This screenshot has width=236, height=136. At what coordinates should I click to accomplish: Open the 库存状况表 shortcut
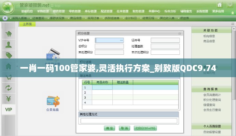[x=57, y=18]
